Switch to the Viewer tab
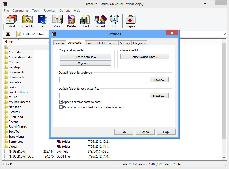 (113, 43)
